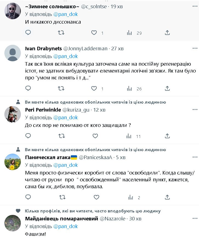Viewport: 199px width, 241px height.
Task: Click Ivan Drabynets' profile avatar
Action: click(x=13, y=53)
